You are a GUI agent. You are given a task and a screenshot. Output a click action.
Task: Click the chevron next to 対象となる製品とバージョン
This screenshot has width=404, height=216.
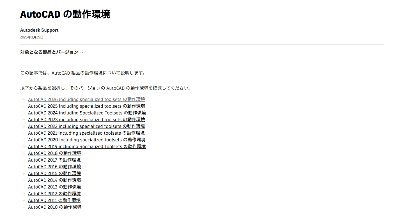click(82, 52)
